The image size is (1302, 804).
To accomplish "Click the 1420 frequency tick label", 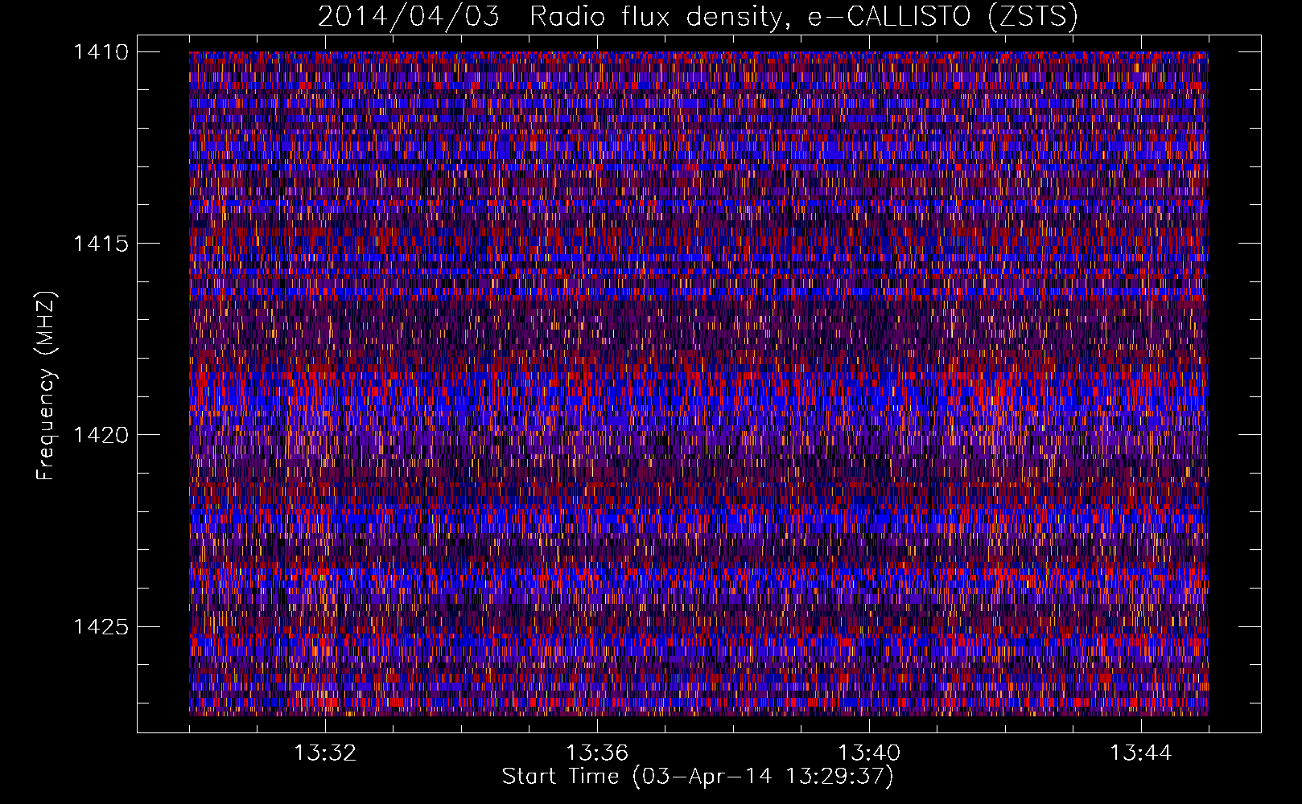I will 101,435.
